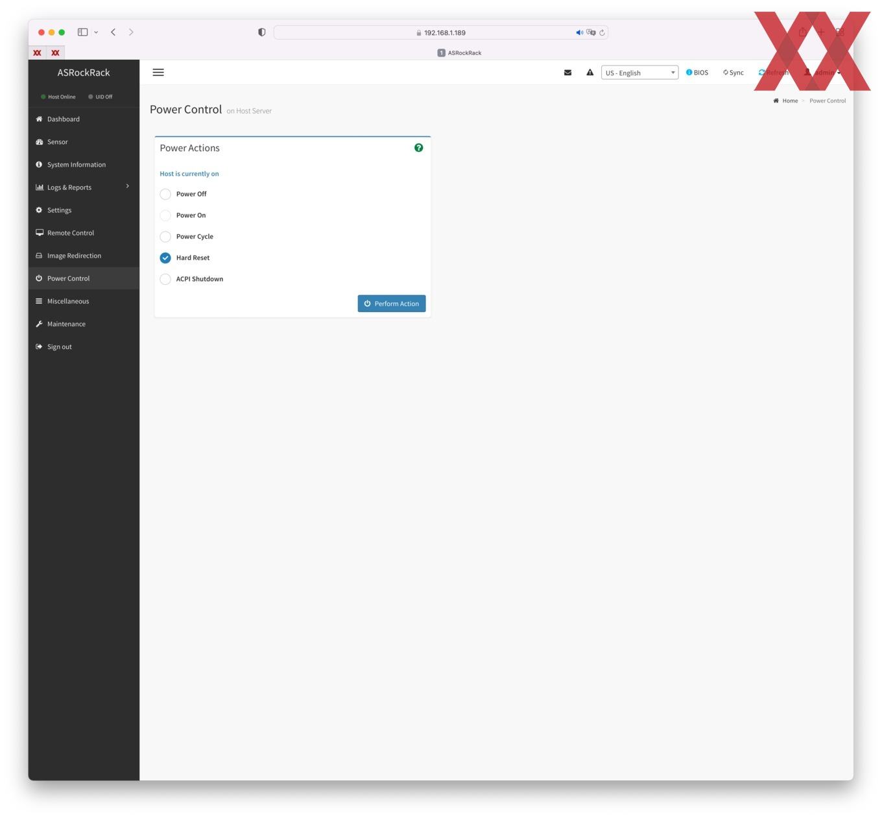
Task: Open Safari tab group dropdown chevron
Action: click(x=96, y=32)
